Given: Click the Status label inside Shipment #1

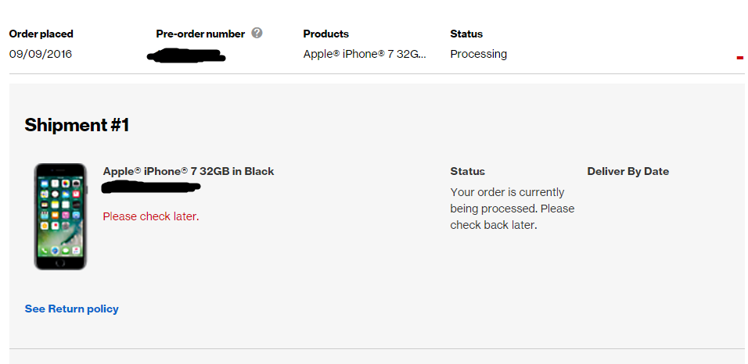Looking at the screenshot, I should tap(468, 171).
